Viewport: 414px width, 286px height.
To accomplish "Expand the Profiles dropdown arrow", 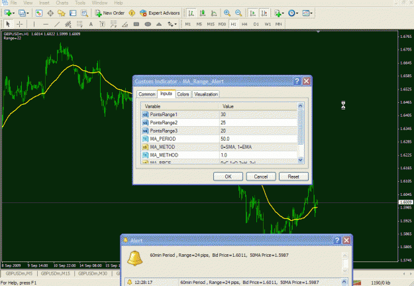I will click(x=28, y=13).
